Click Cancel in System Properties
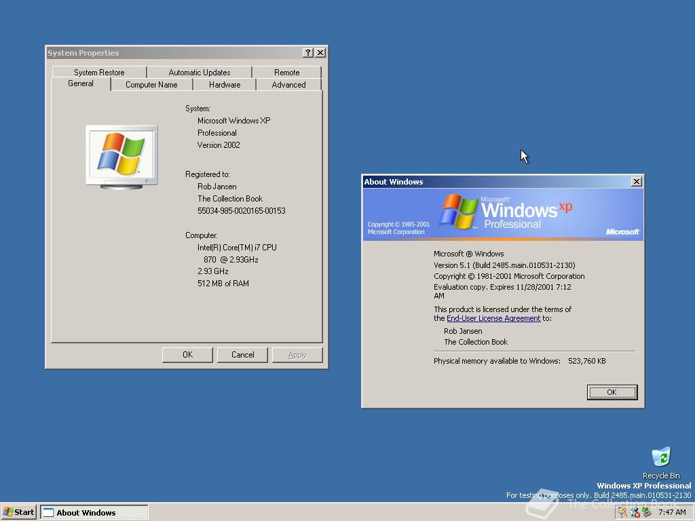 [x=242, y=355]
